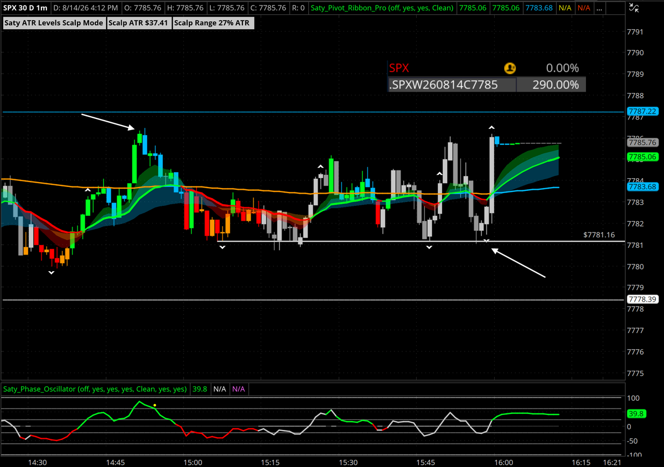Image resolution: width=664 pixels, height=467 pixels.
Task: Click the blue 7783.68 price axis bubble
Action: click(642, 187)
